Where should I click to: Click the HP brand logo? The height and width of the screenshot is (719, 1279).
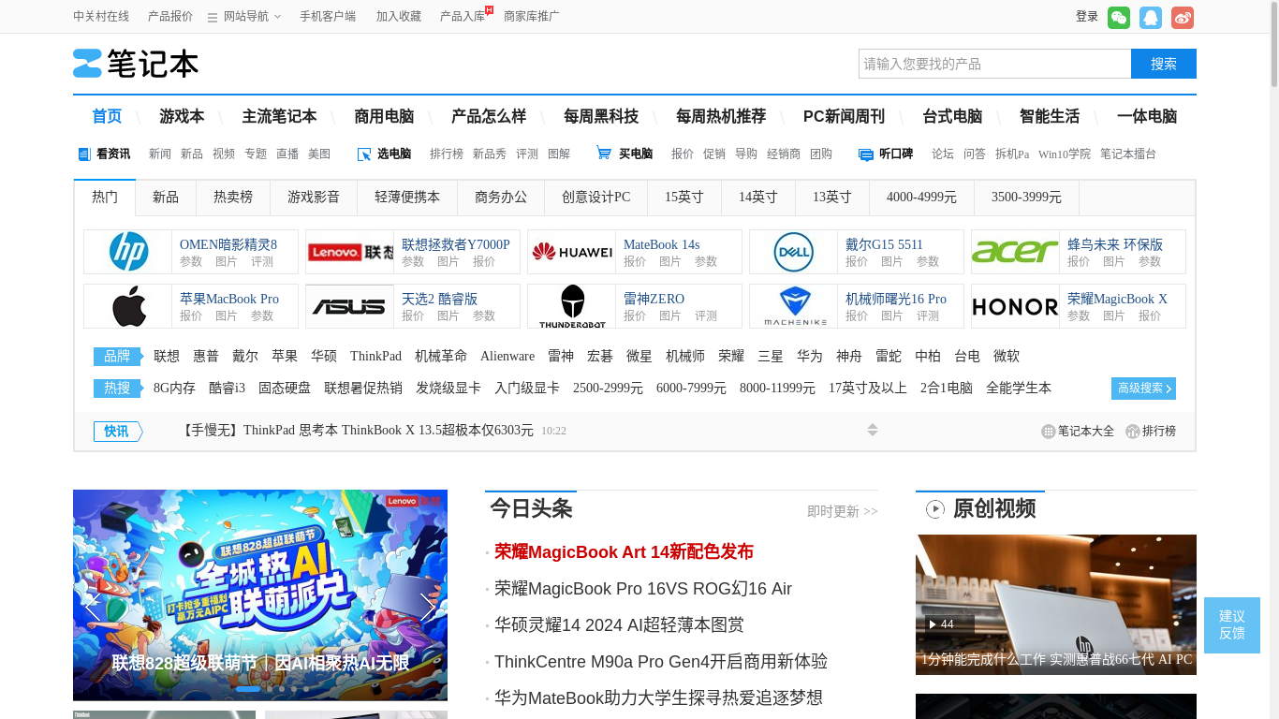(x=128, y=252)
